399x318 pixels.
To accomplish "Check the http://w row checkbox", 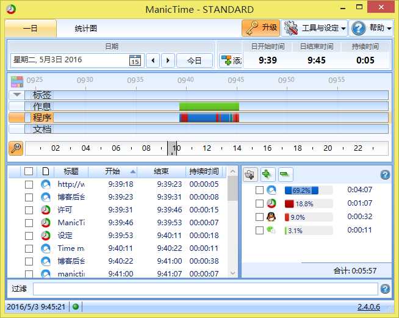I will pos(29,184).
